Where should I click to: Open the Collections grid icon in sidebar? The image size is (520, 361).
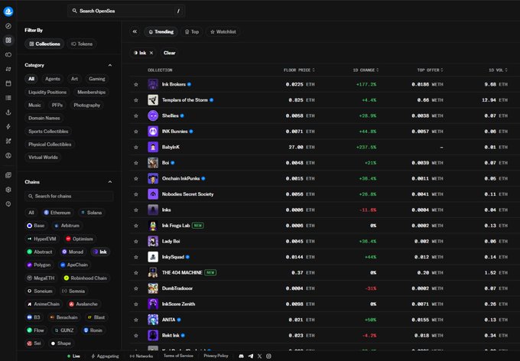click(x=8, y=40)
